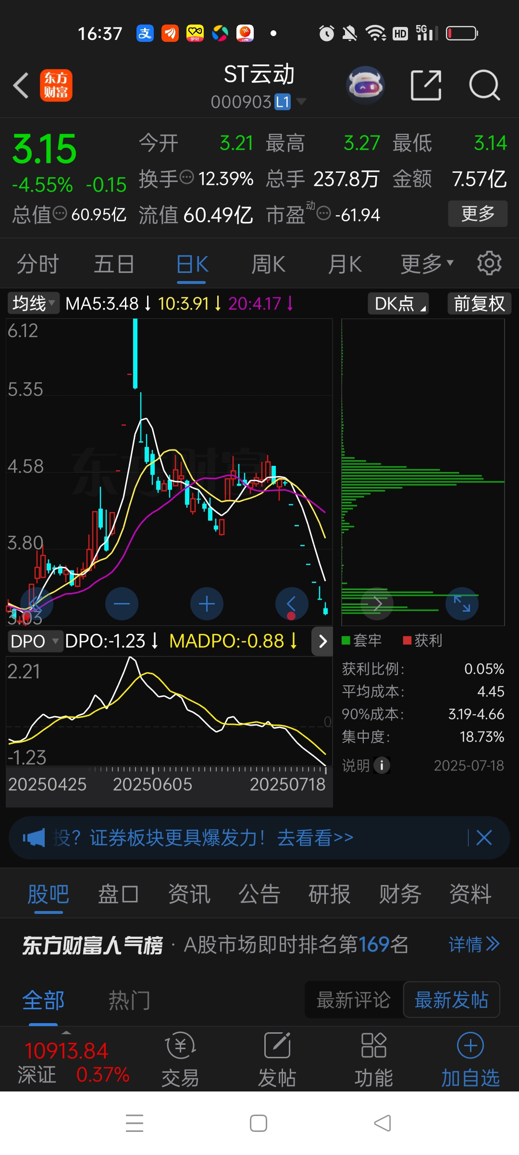
Task: Open the 功能 functions icon
Action: click(x=374, y=1059)
